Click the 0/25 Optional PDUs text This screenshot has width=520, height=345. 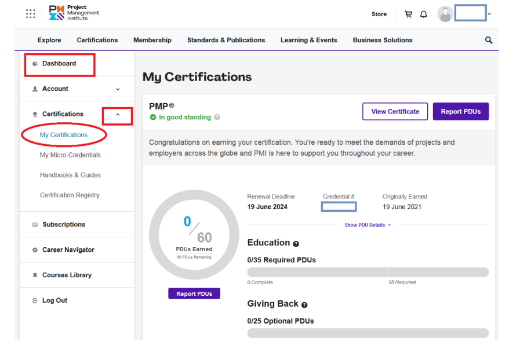click(x=281, y=321)
